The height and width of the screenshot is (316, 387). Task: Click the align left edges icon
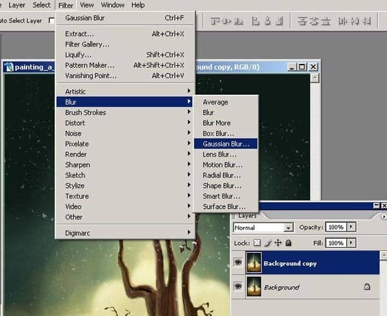point(255,21)
